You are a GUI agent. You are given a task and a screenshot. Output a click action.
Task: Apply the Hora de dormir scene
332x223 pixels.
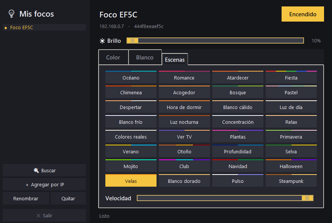184,107
